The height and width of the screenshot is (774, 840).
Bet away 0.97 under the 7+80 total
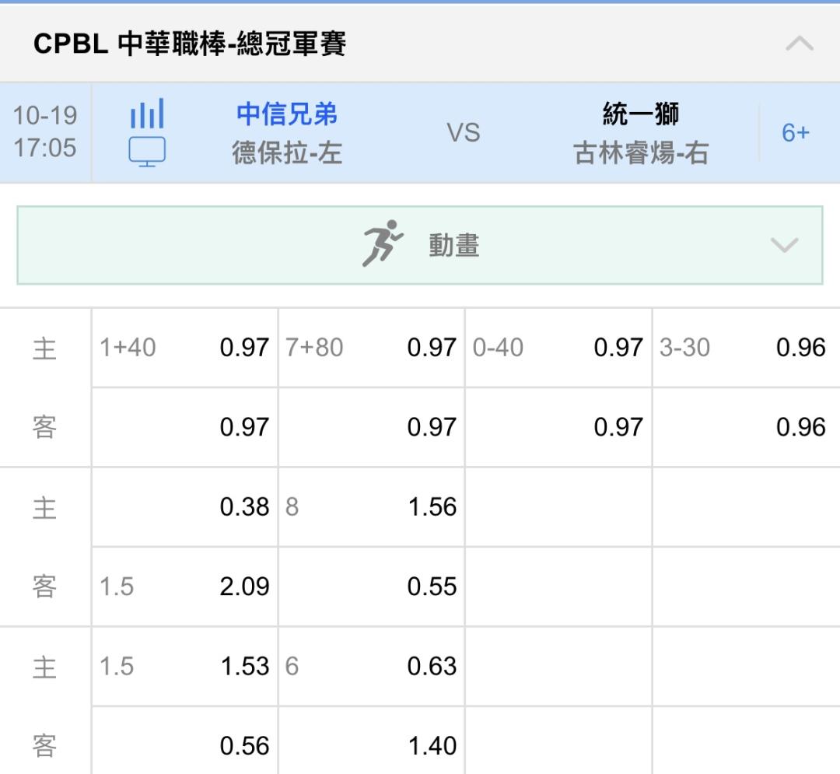point(371,427)
